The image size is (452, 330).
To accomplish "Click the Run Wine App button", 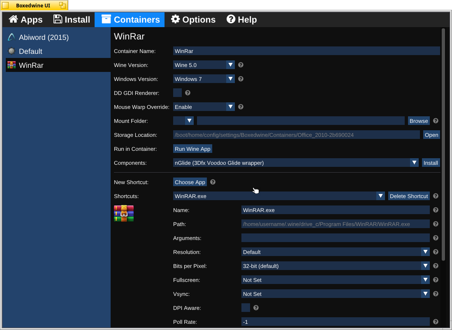I will pos(192,149).
